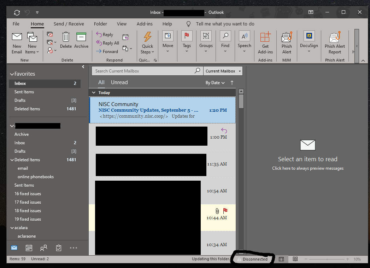Collapse the Favorites section
The width and height of the screenshot is (370, 268).
click(12, 74)
